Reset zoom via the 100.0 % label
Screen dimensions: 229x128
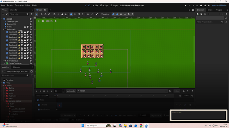coord(49,21)
